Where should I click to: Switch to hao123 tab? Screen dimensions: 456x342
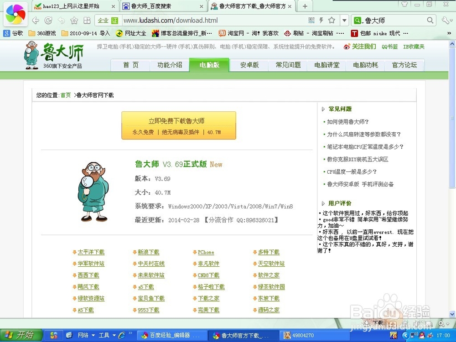pos(70,6)
